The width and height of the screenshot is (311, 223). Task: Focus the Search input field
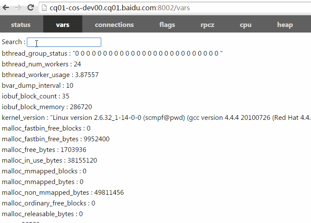(x=64, y=42)
